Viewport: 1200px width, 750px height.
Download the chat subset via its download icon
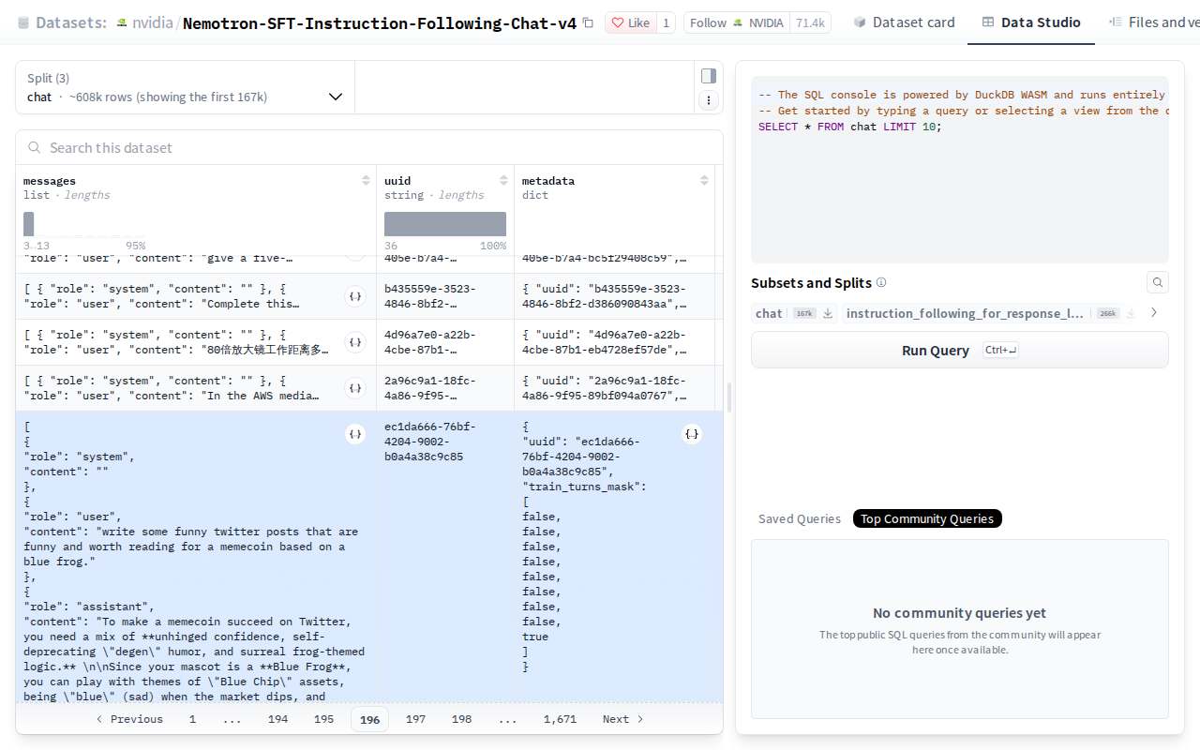point(828,313)
